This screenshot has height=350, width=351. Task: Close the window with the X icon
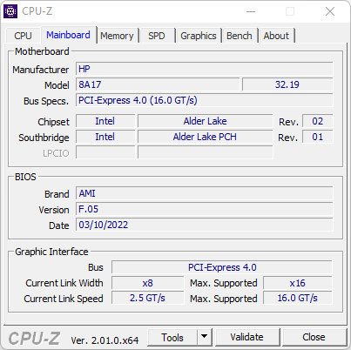click(330, 11)
